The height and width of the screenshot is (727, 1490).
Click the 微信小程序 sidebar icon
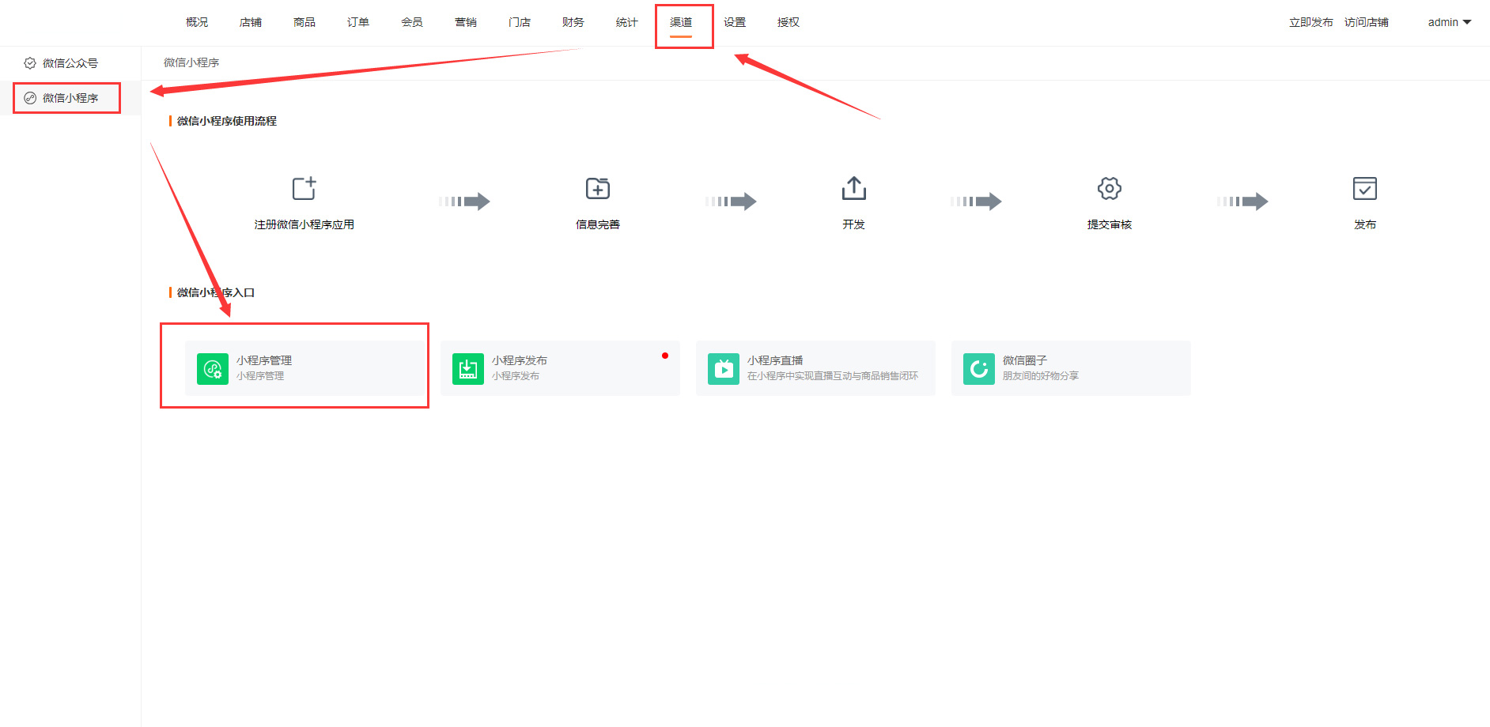click(30, 98)
